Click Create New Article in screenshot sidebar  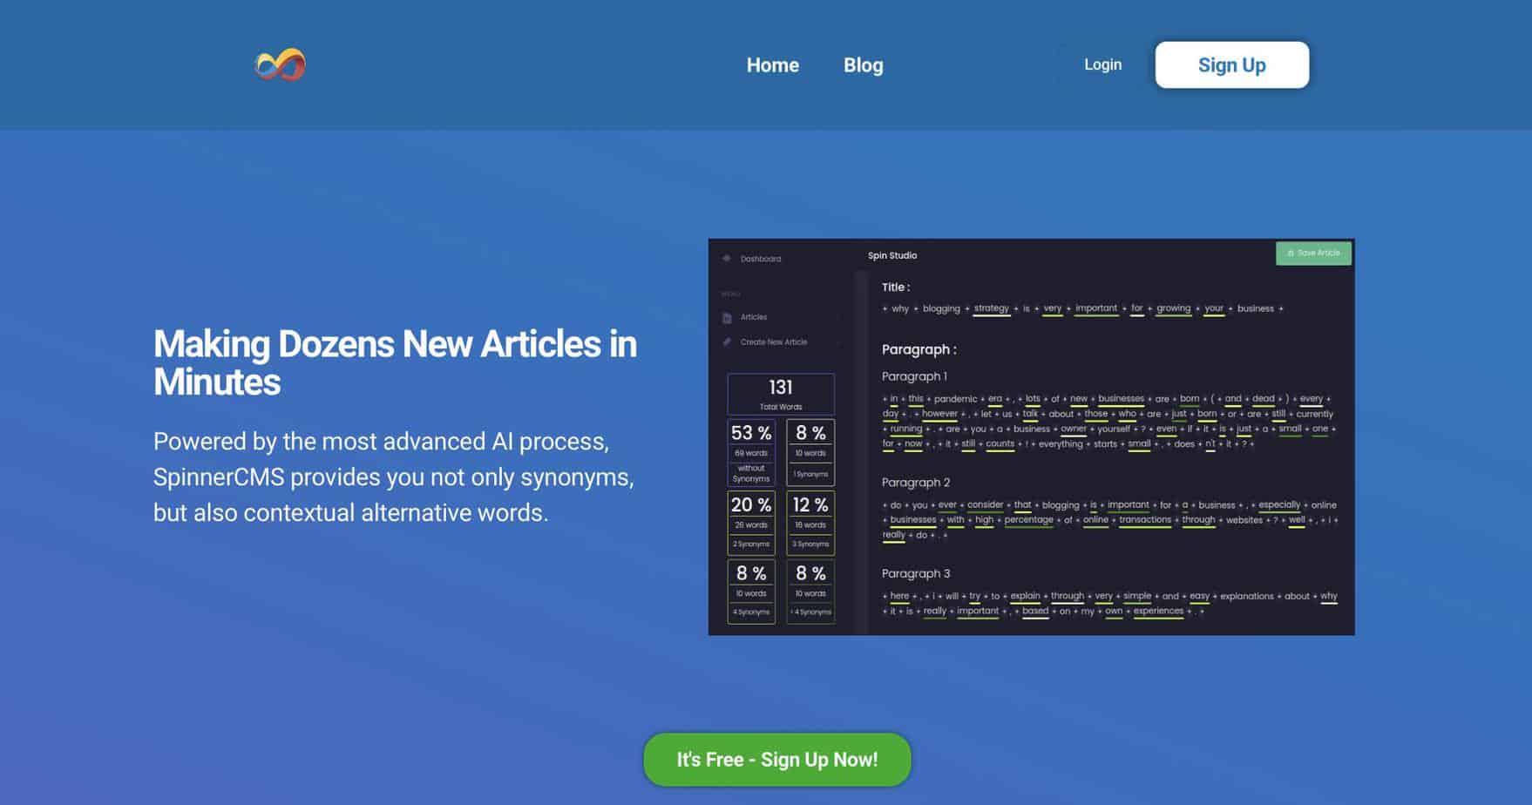click(x=774, y=342)
